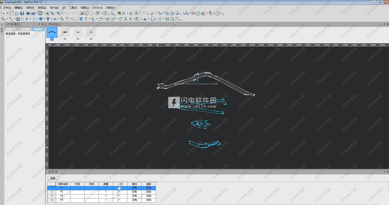389x205 pixels.
Task: Open dropdown next to mirror icon
Action: coord(148,19)
